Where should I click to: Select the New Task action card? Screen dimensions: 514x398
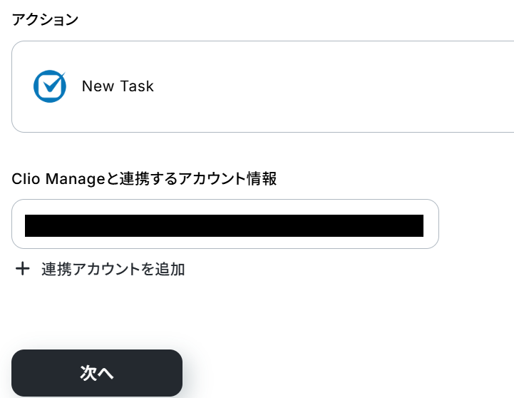click(262, 86)
